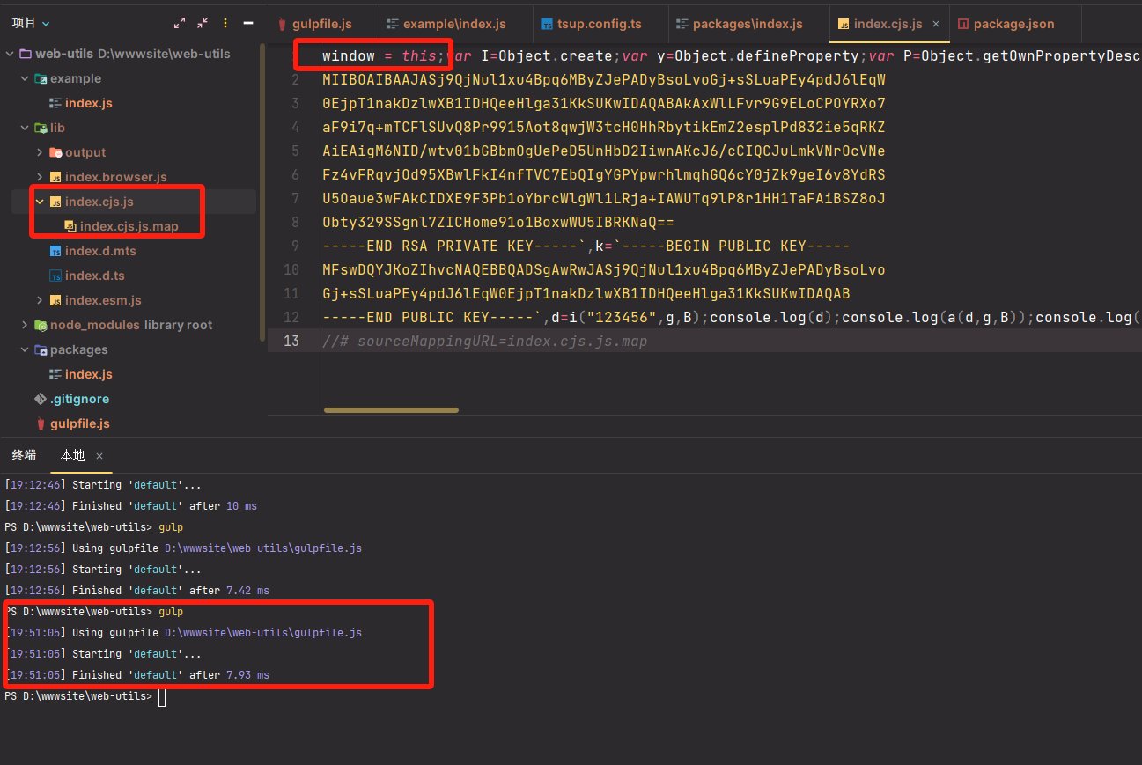
Task: Select index.js under the packages folder
Action: pyautogui.click(x=89, y=374)
